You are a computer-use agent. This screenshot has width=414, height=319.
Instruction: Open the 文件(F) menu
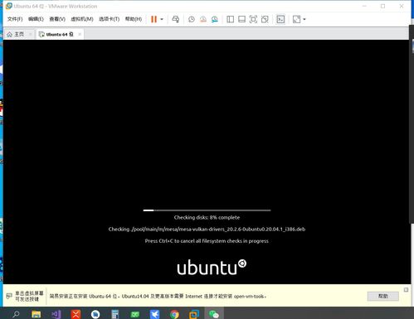[15, 19]
